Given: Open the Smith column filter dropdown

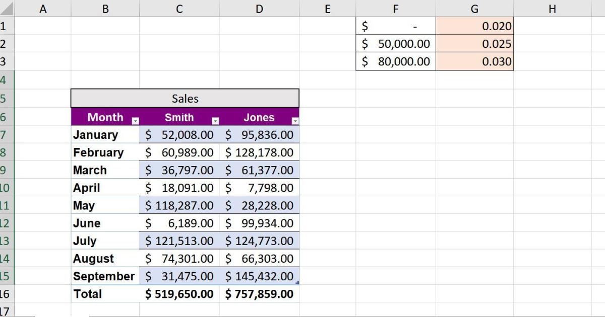Looking at the screenshot, I should (216, 120).
